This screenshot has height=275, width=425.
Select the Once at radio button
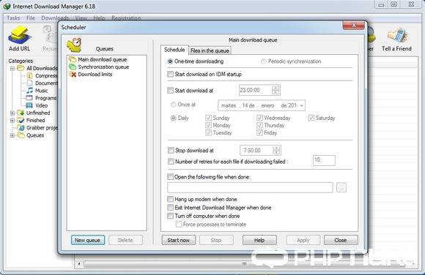point(173,105)
